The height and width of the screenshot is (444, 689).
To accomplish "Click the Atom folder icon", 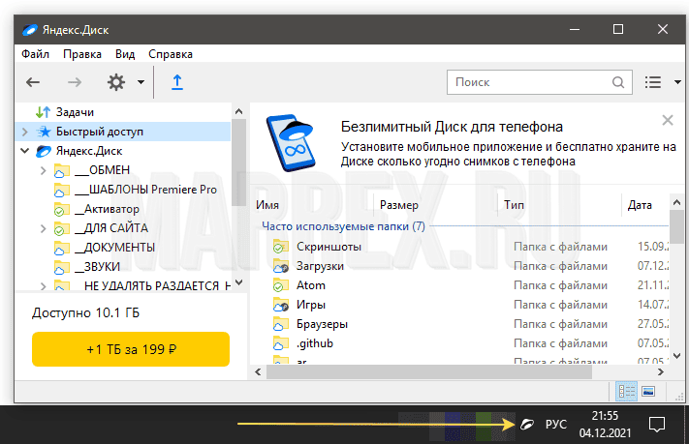I will [x=281, y=285].
